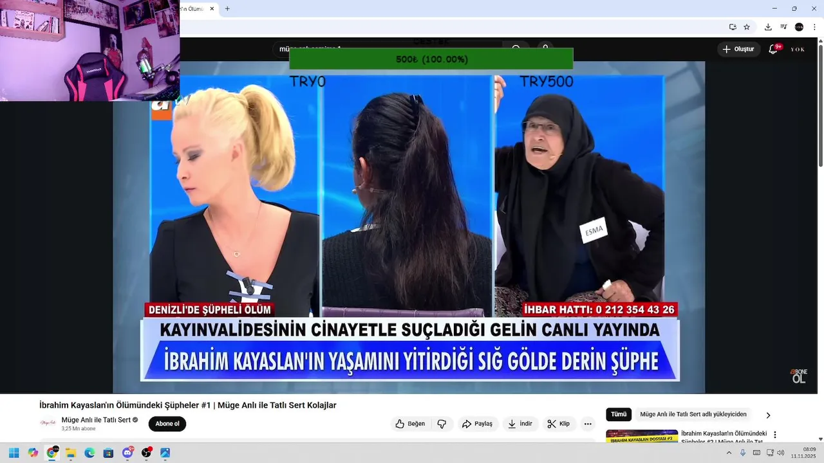Open Copilot from taskbar
824x463 pixels.
pyautogui.click(x=33, y=453)
